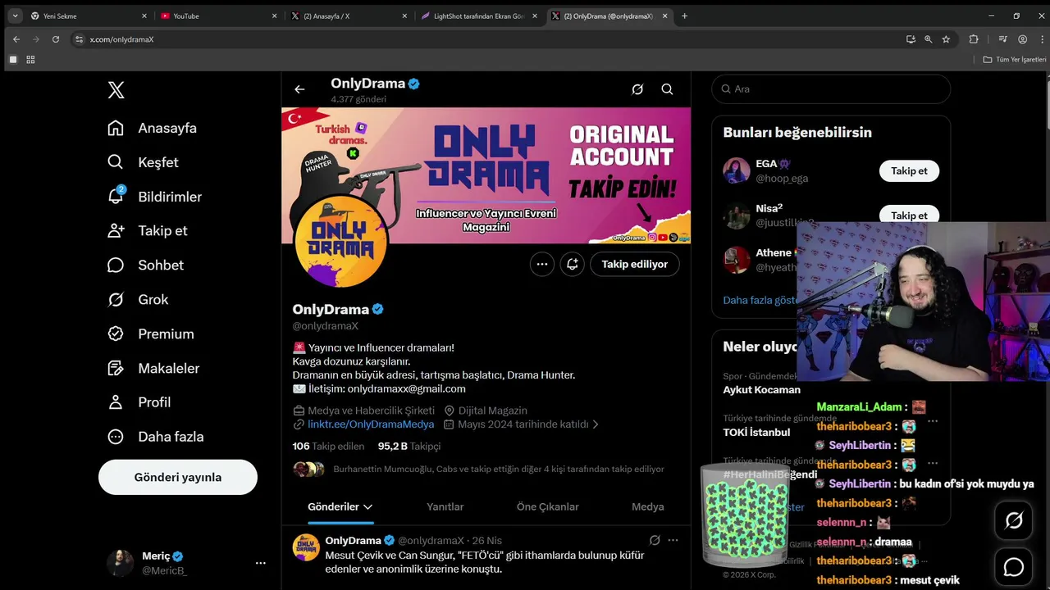Image resolution: width=1050 pixels, height=590 pixels.
Task: Open apps grid icon in bookmarks bar
Action: coord(30,59)
